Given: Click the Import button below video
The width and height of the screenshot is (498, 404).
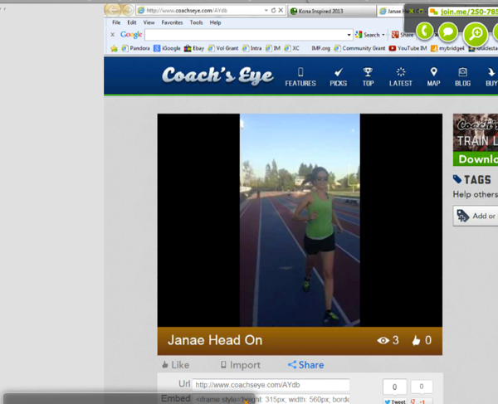Looking at the screenshot, I should click(241, 365).
